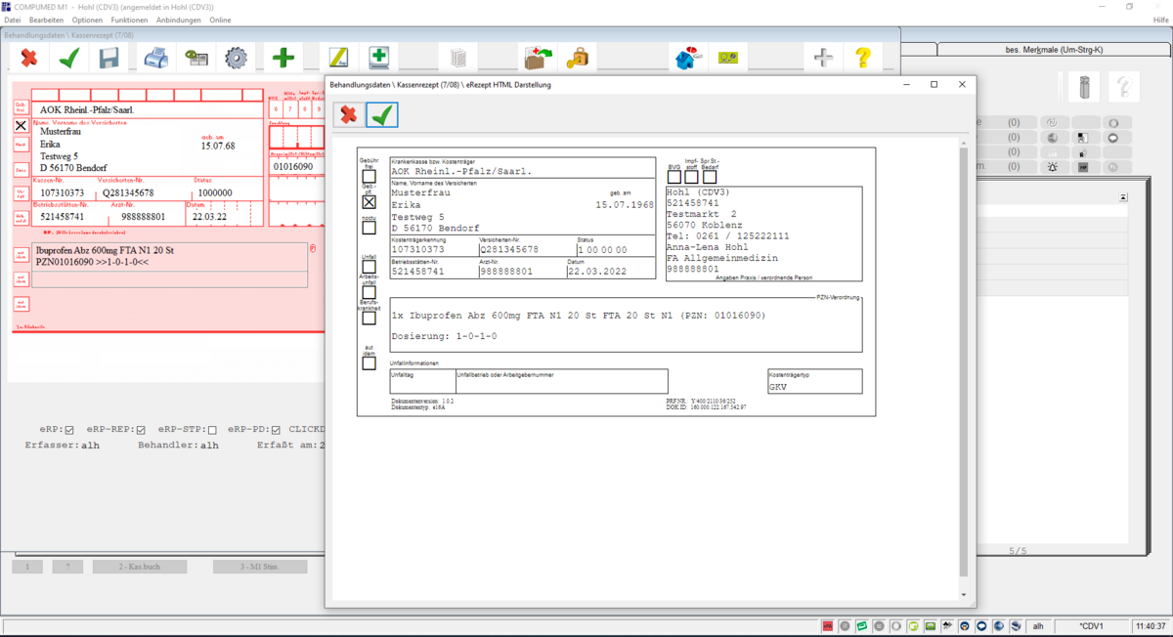Image resolution: width=1173 pixels, height=637 pixels.
Task: Click the 'Dosierung: 1-0-1-0' text in the eRezept
Action: pyautogui.click(x=444, y=336)
